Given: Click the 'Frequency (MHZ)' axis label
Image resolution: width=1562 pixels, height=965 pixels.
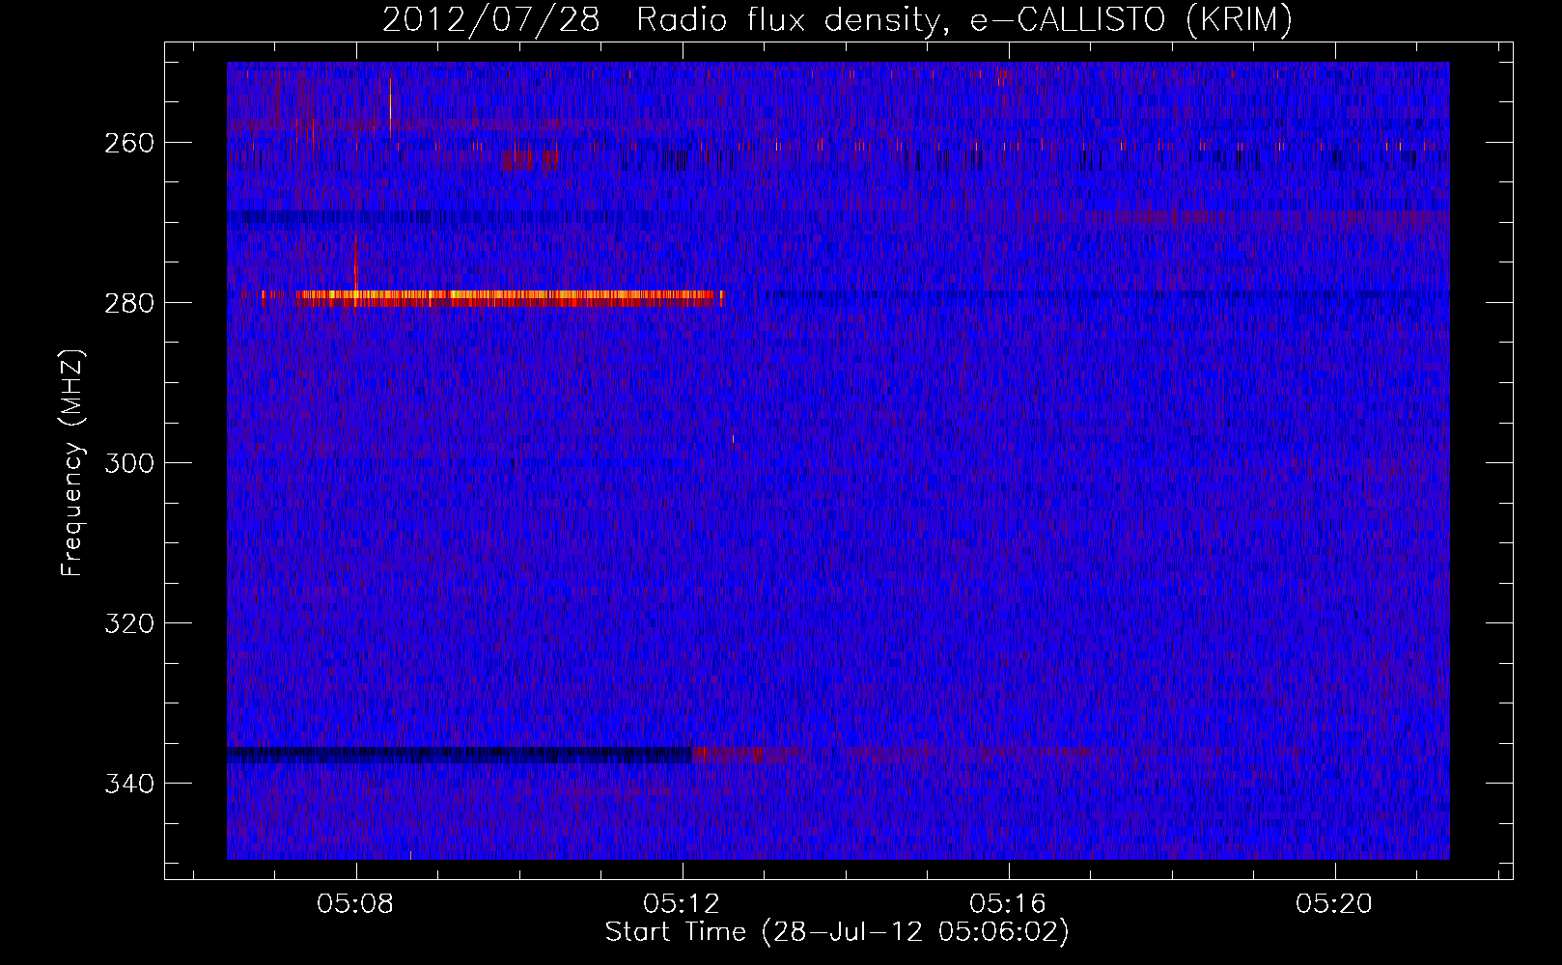Looking at the screenshot, I should click(x=72, y=463).
